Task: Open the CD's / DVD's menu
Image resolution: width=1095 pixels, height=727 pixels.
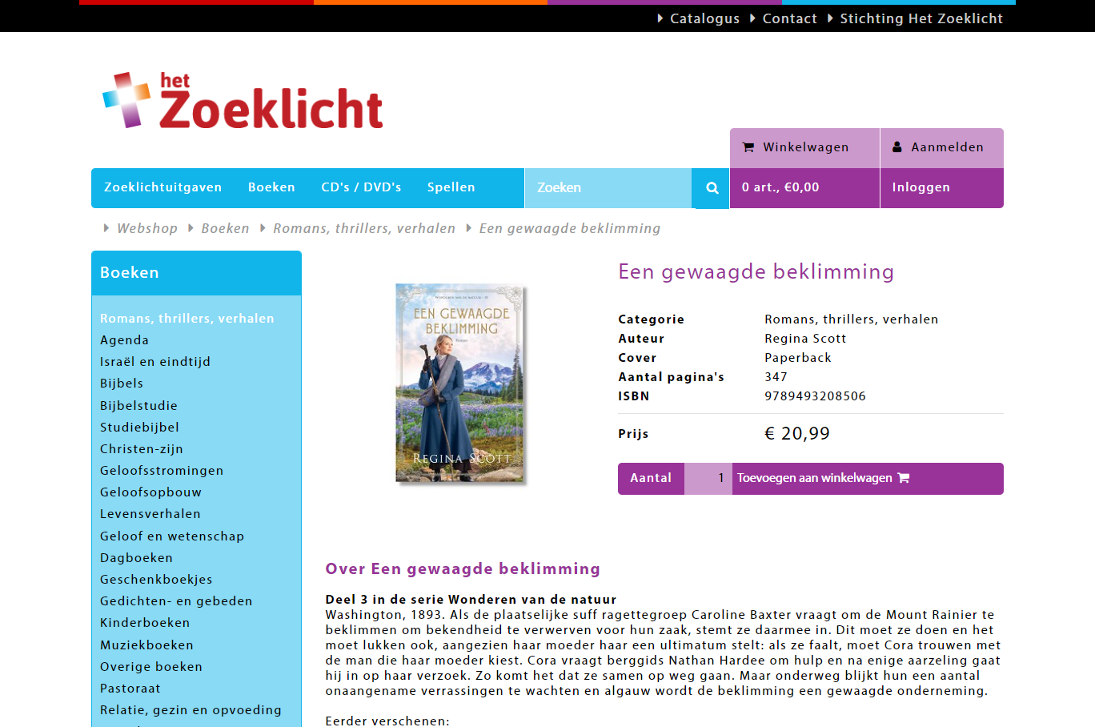Action: 361,187
